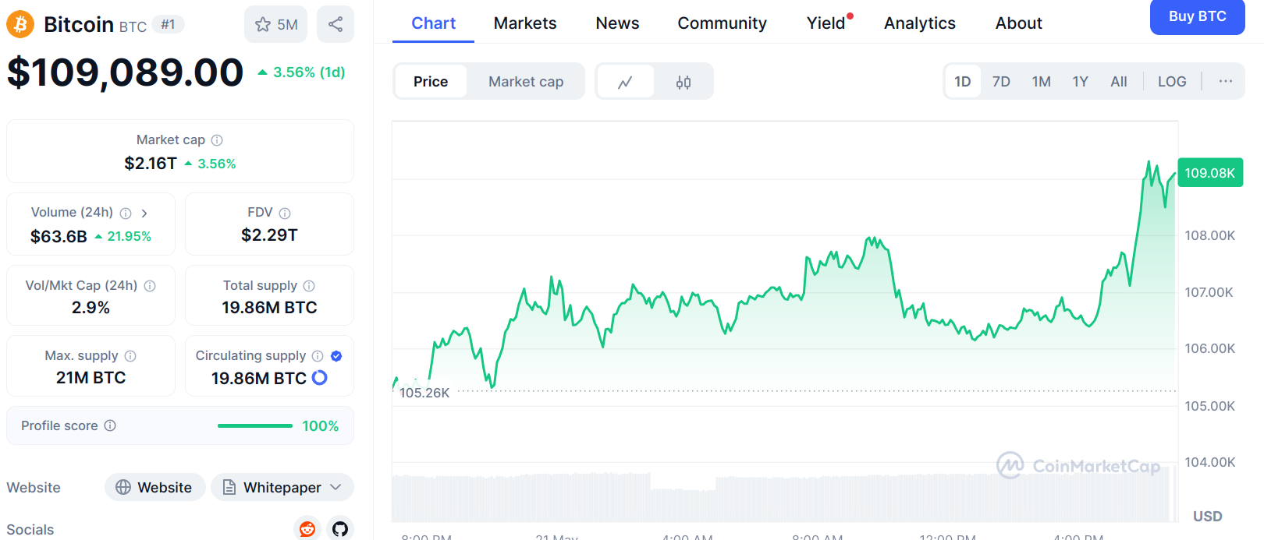1264x540 pixels.
Task: Click the $2.29T FDV value
Action: (x=269, y=235)
